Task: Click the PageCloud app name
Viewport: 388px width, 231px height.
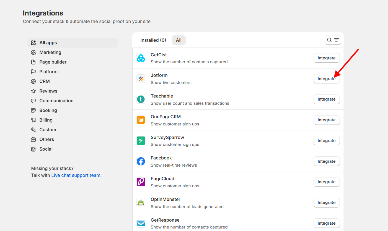Action: [x=162, y=179]
